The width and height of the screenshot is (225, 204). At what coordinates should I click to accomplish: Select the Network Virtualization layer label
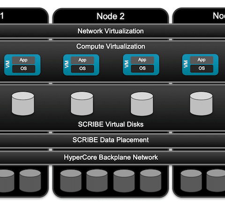tap(111, 31)
